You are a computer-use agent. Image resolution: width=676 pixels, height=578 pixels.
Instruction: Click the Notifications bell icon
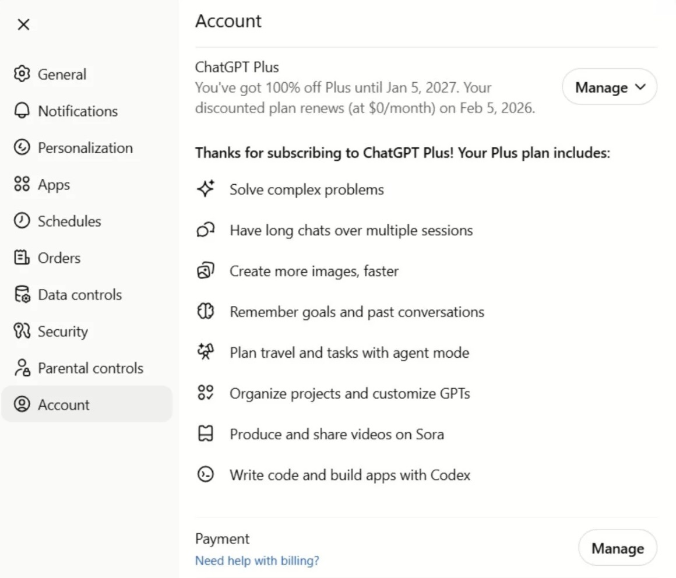point(22,111)
